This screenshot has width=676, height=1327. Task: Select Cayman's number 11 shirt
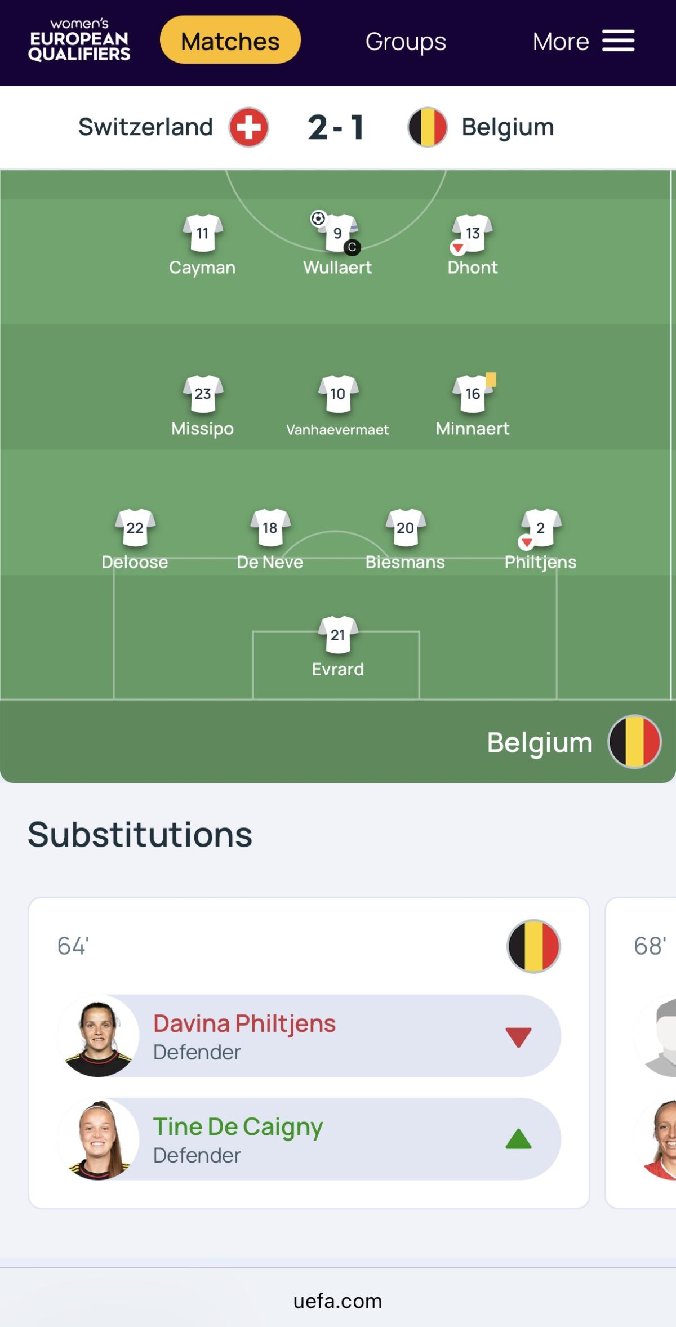[202, 233]
